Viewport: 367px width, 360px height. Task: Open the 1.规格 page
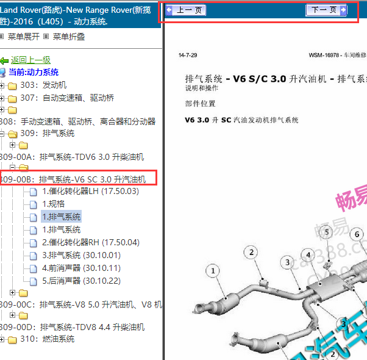[54, 204]
